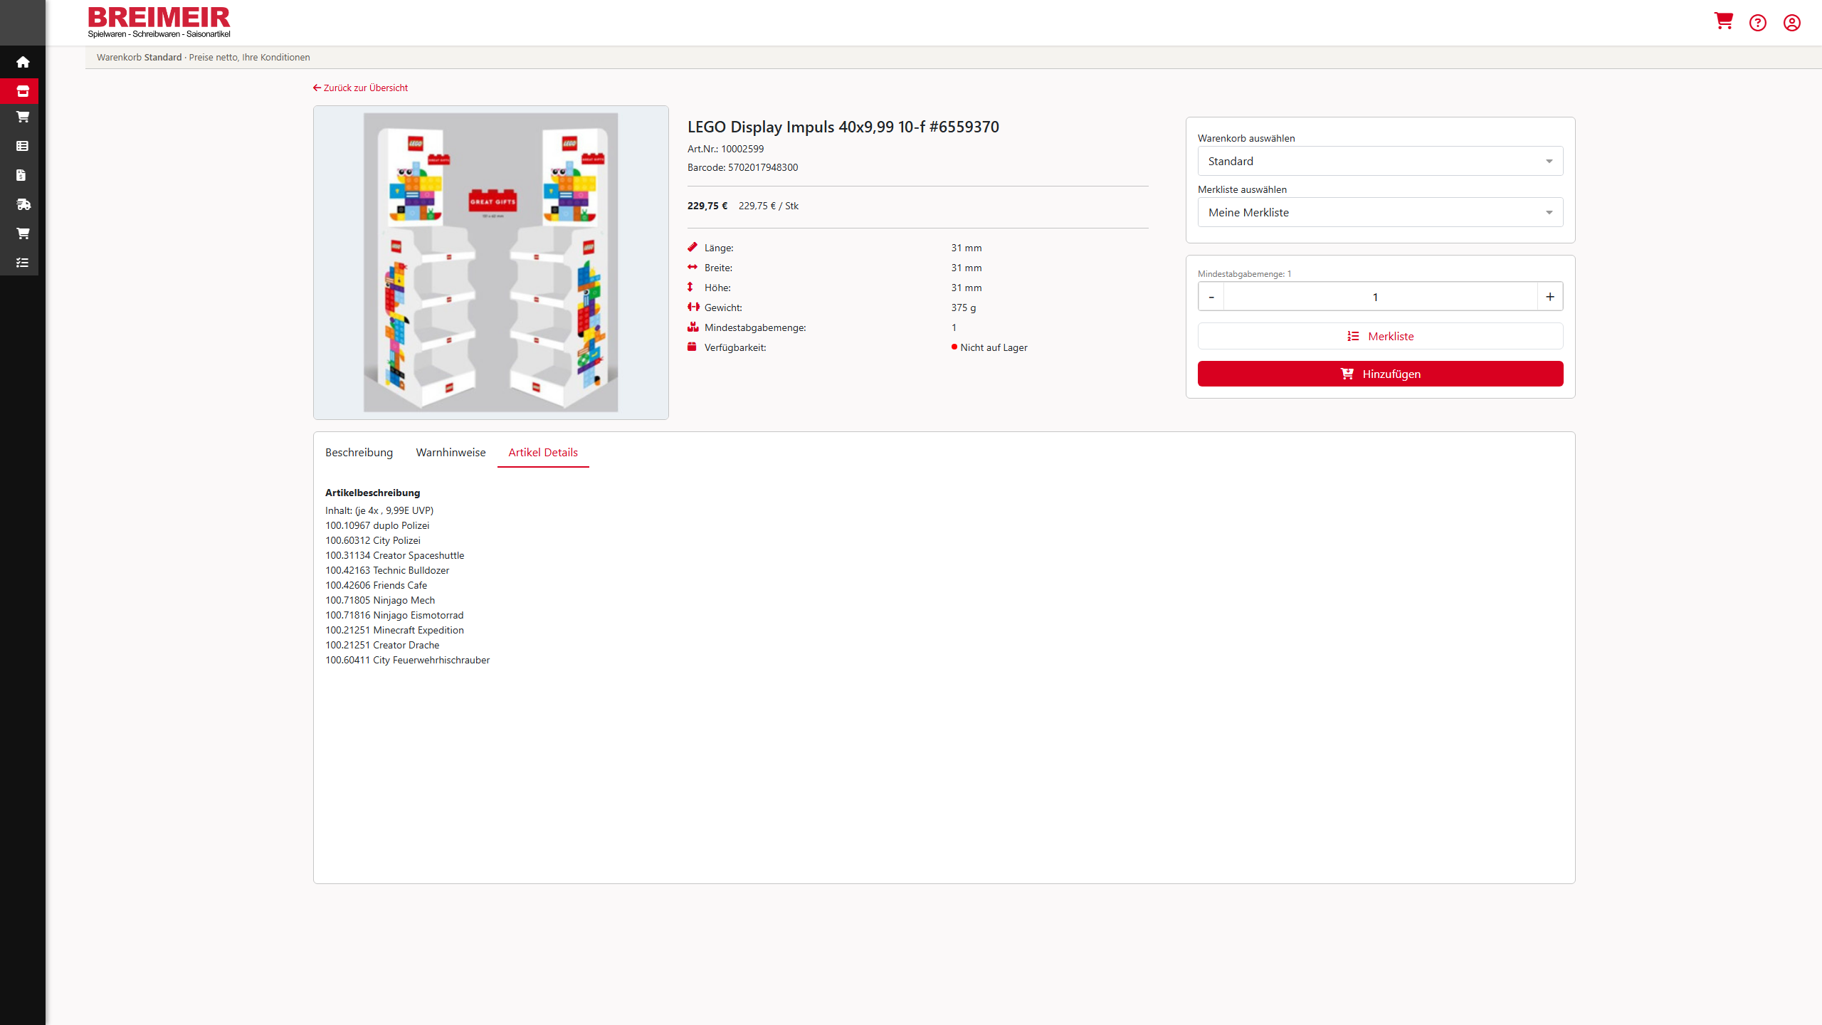Open the Warenkorb auswählen Standard dropdown
This screenshot has height=1025, width=1822.
coord(1380,161)
